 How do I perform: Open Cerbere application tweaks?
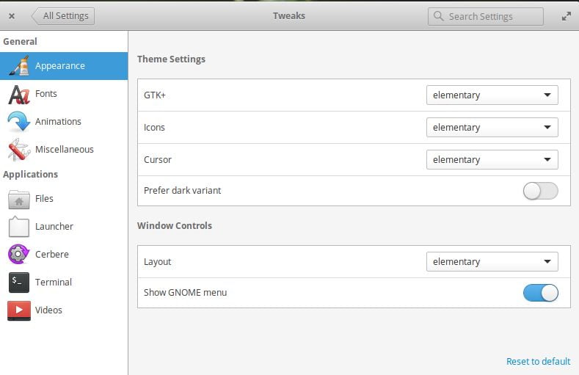click(64, 255)
